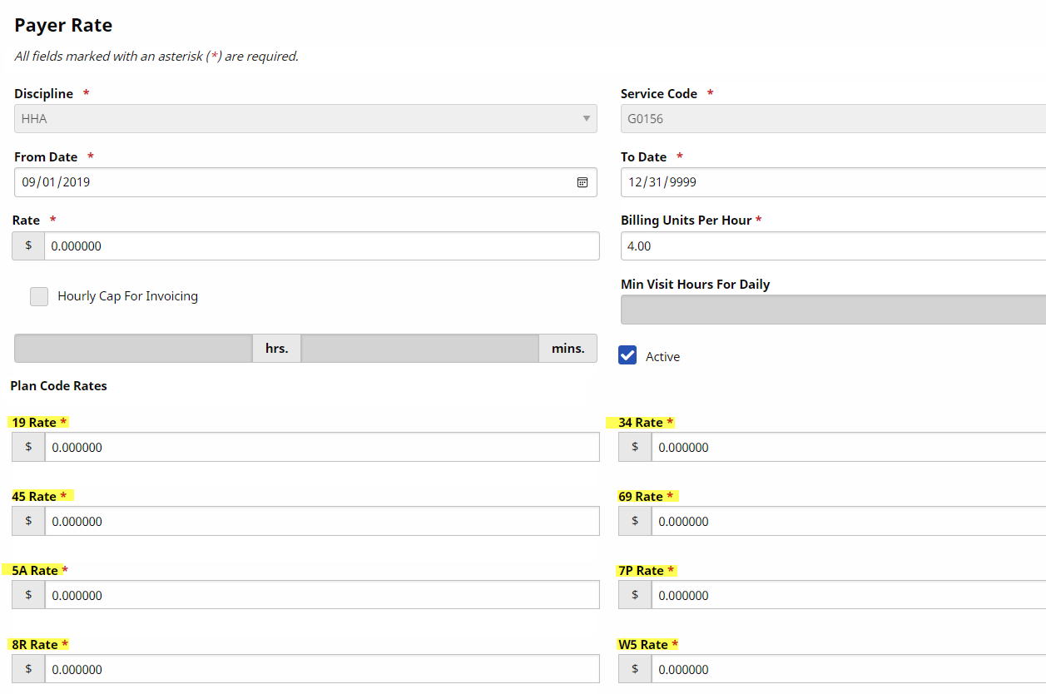The image size is (1046, 694).
Task: Click the hourly cap mins. input box
Action: (419, 349)
